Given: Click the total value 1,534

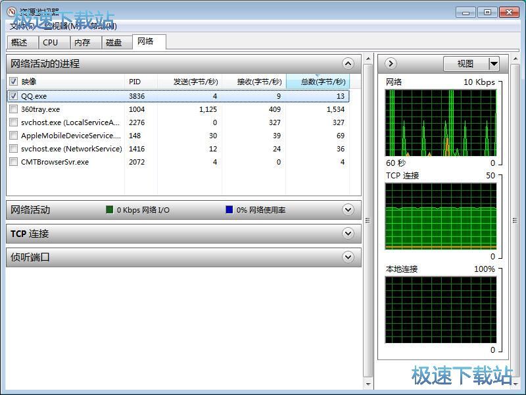Looking at the screenshot, I should pos(335,109).
